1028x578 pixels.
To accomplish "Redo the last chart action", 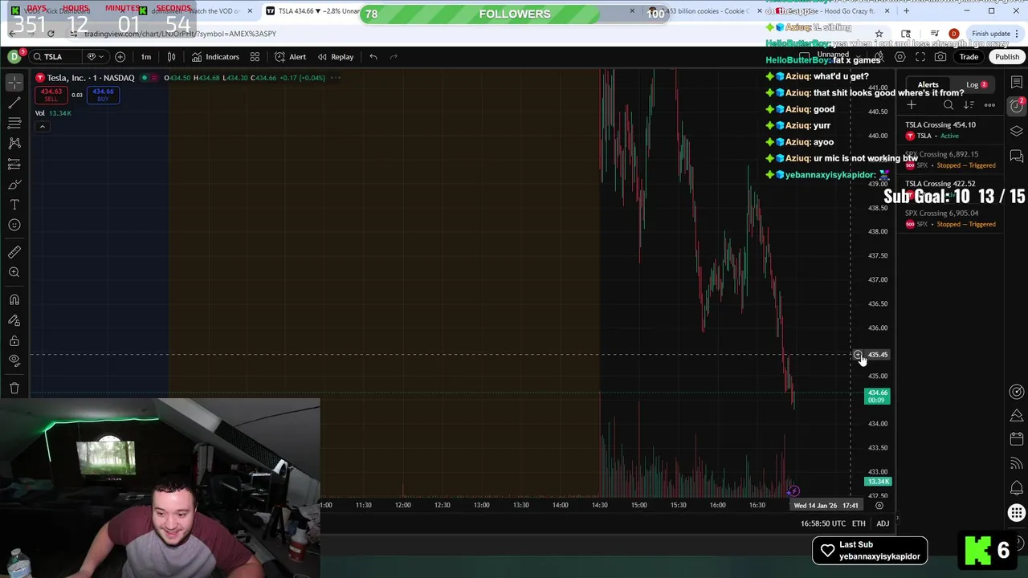I will click(x=394, y=56).
